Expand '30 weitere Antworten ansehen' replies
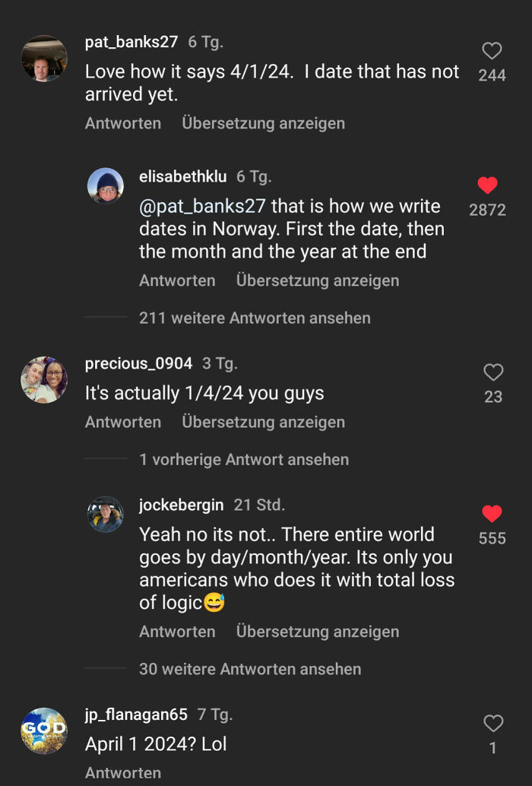 (x=249, y=669)
